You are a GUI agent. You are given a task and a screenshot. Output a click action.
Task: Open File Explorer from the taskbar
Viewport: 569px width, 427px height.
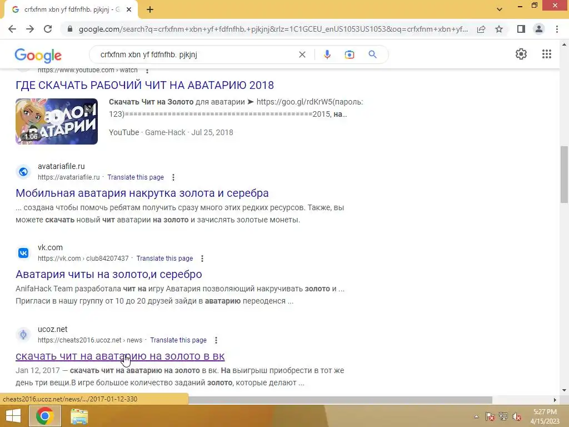(x=79, y=416)
